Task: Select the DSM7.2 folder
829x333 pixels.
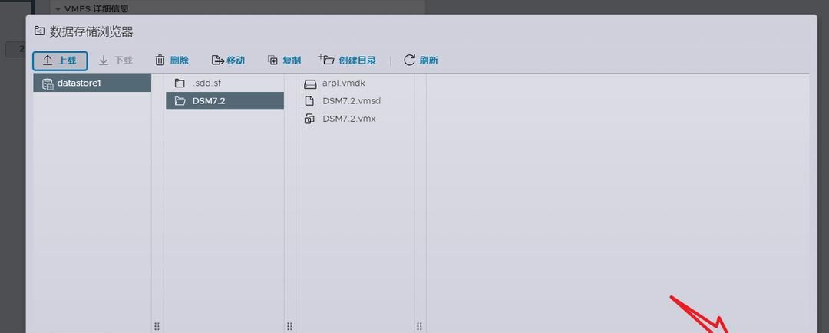Action: click(209, 101)
